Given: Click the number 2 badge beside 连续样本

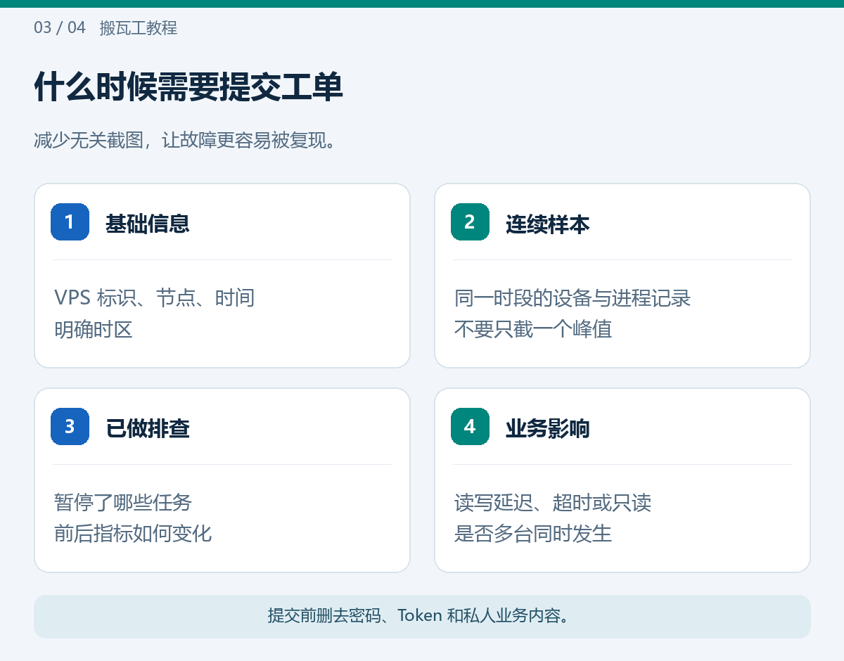Looking at the screenshot, I should point(470,222).
